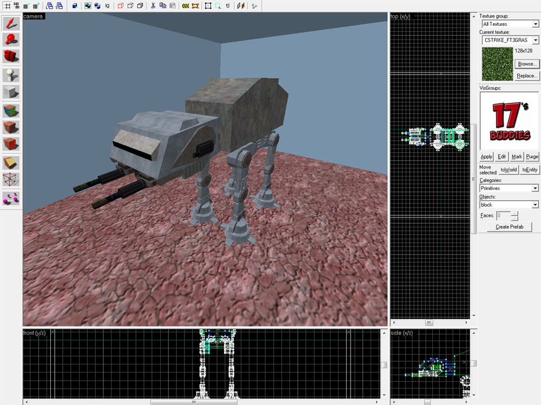Ungroup selected objects icon
This screenshot has width=541, height=405.
point(97,6)
